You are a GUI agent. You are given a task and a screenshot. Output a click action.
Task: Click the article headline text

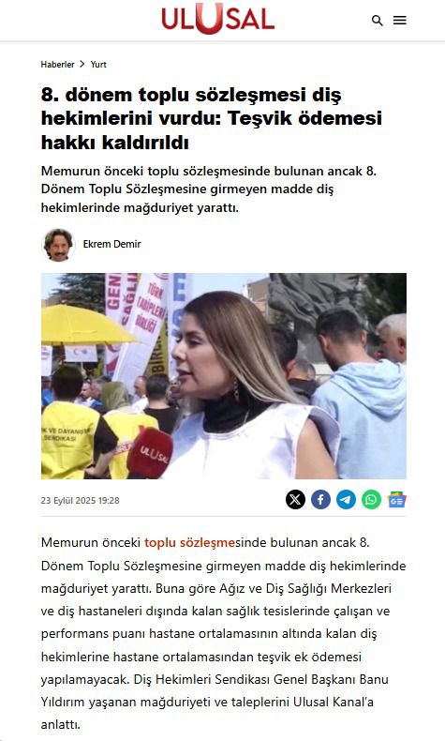[x=212, y=118]
